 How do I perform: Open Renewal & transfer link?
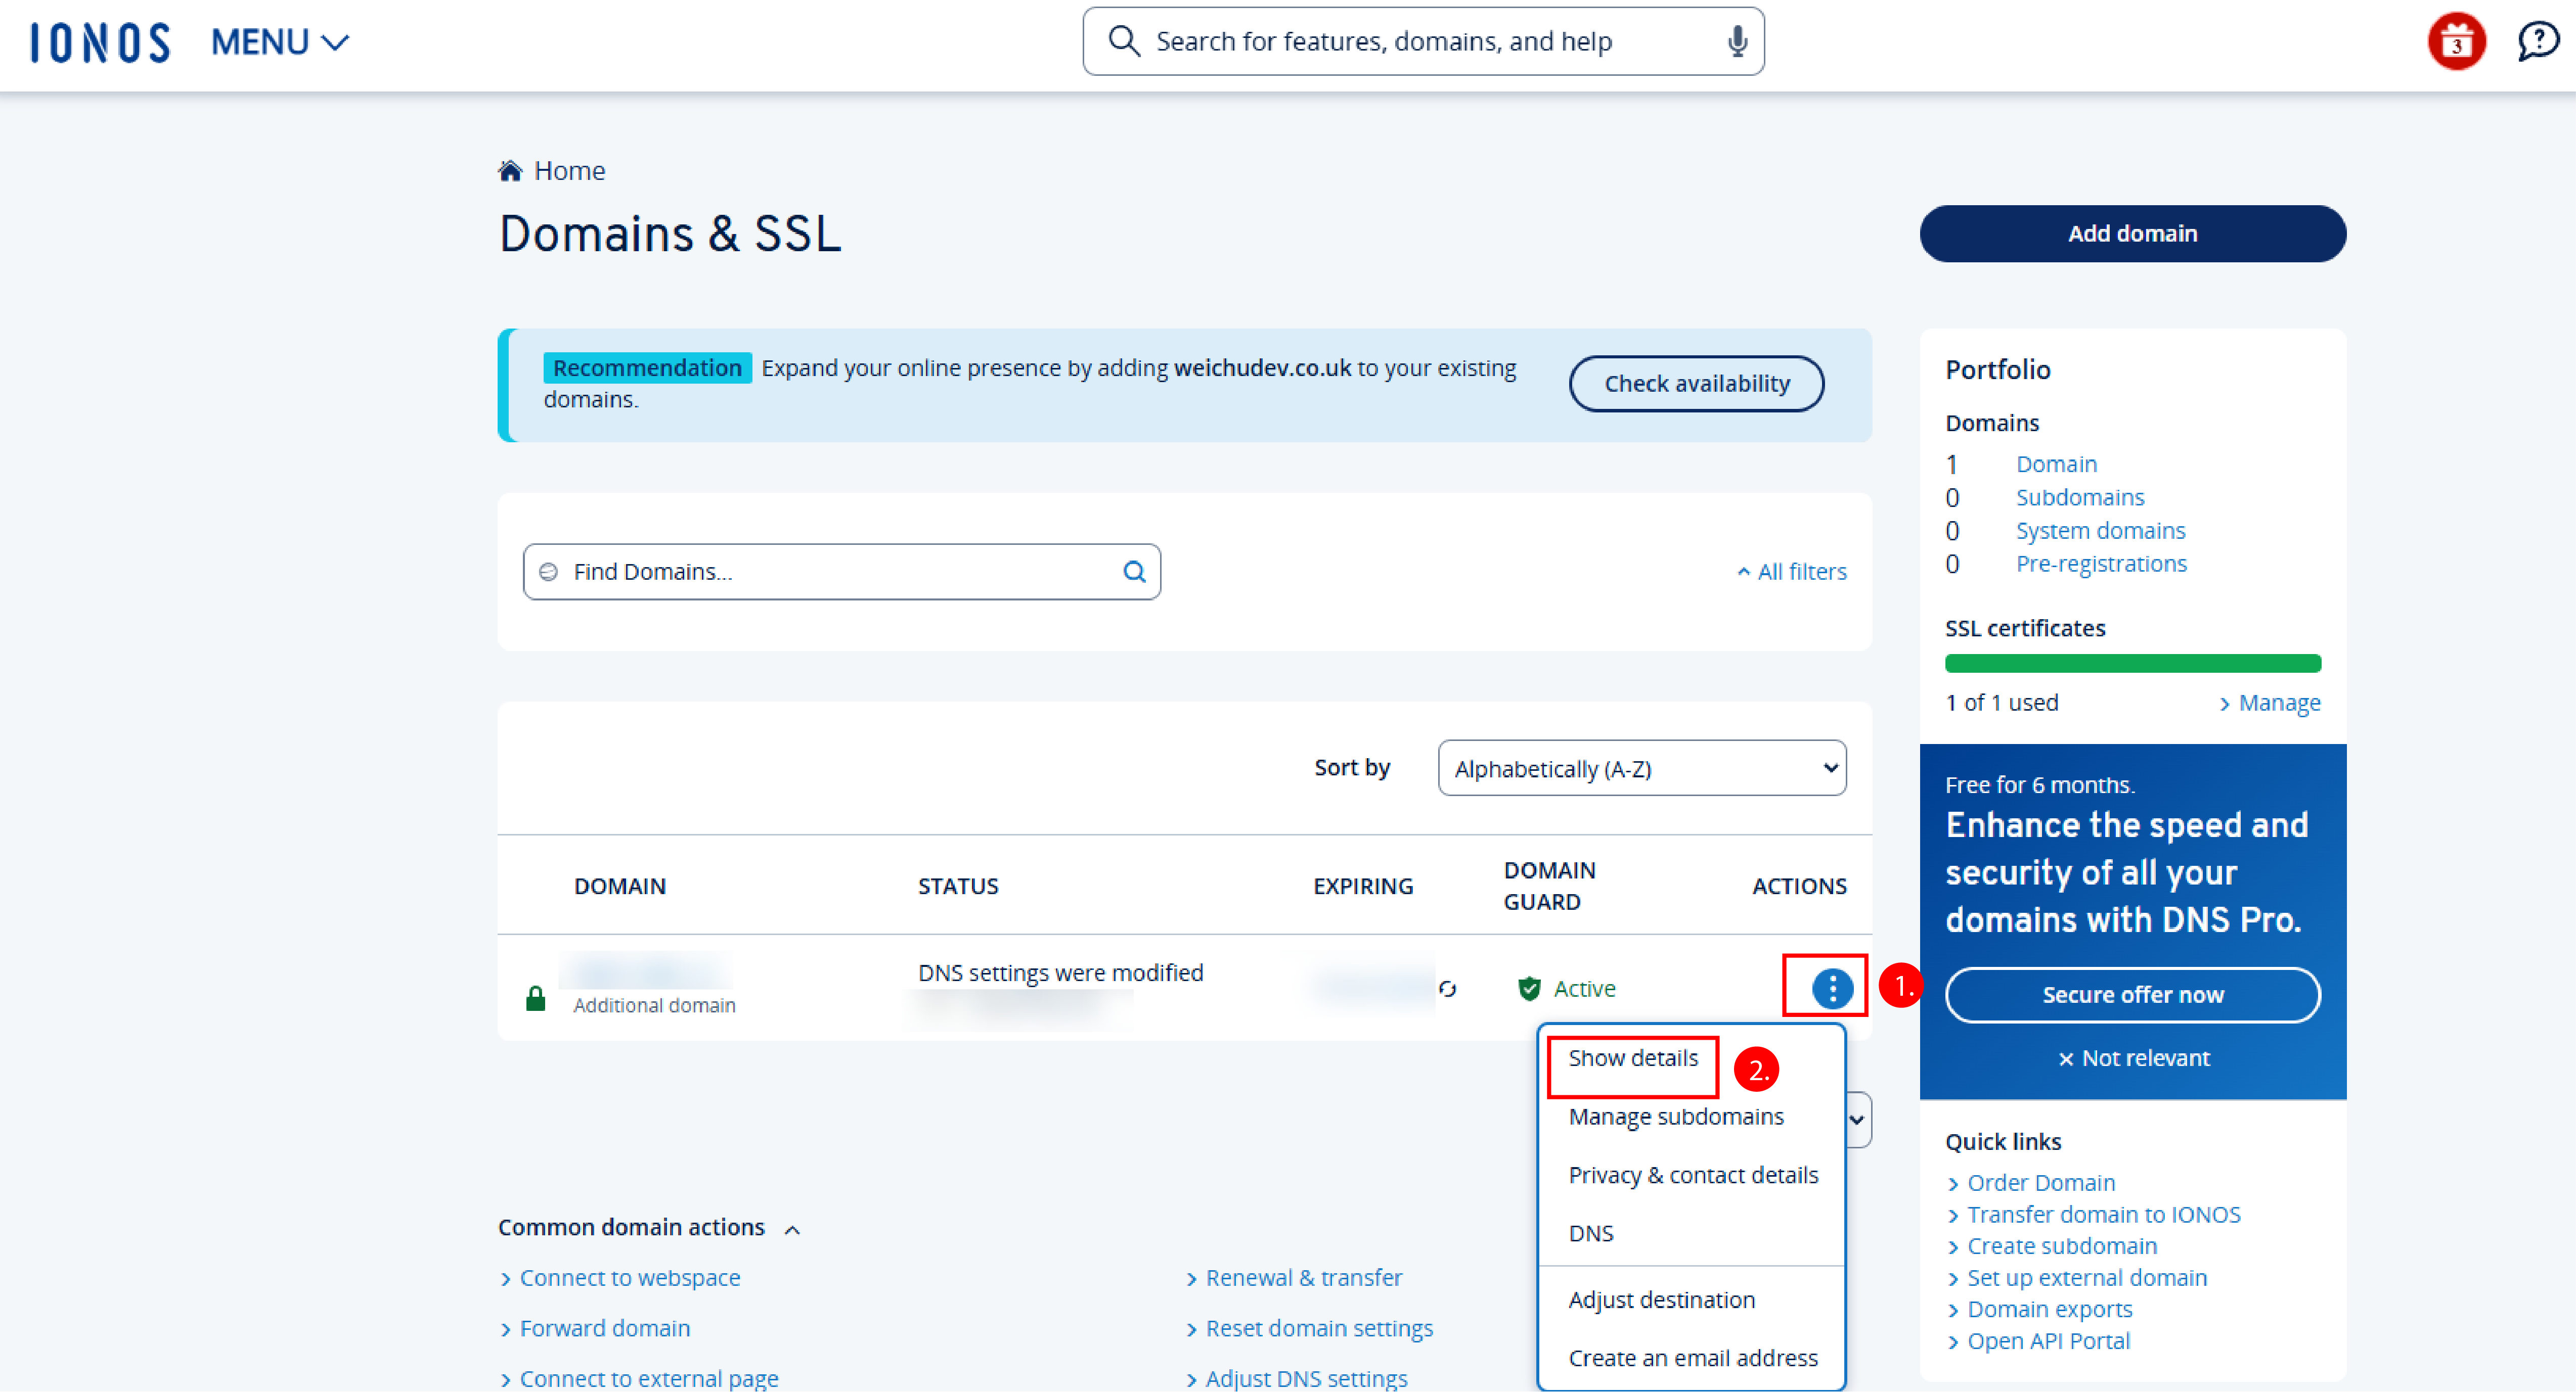[1303, 1278]
